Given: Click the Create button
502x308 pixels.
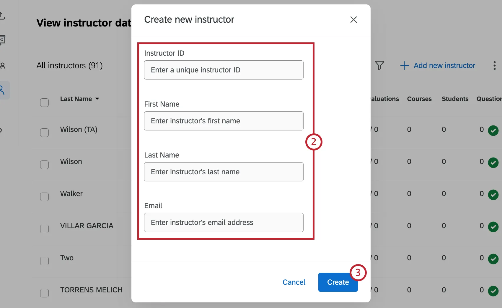Looking at the screenshot, I should click(x=338, y=282).
